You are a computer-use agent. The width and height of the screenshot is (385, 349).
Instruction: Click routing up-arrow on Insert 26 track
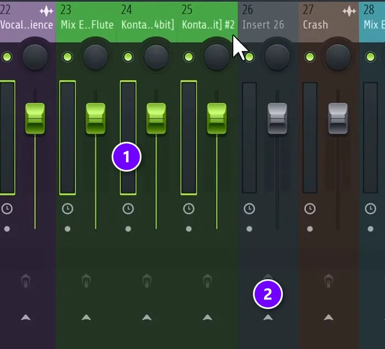pos(268,318)
